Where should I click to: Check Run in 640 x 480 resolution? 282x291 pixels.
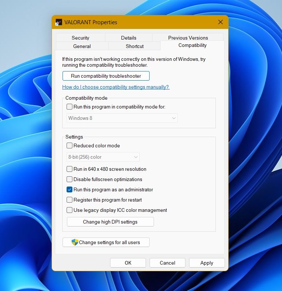tap(69, 169)
